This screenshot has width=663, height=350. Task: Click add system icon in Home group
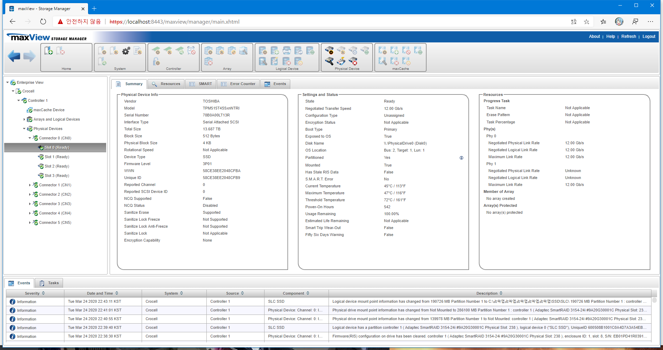pos(49,51)
